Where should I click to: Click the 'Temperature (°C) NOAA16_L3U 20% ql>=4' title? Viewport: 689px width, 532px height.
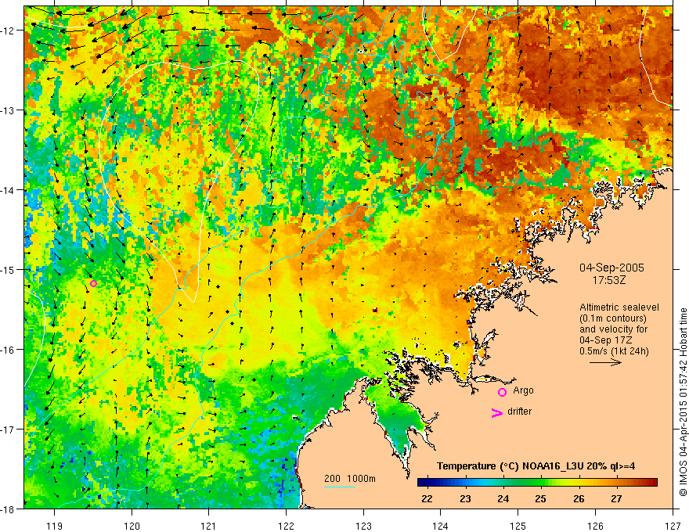(x=536, y=465)
